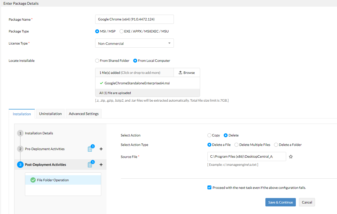Open the License Type dropdown

click(134, 43)
